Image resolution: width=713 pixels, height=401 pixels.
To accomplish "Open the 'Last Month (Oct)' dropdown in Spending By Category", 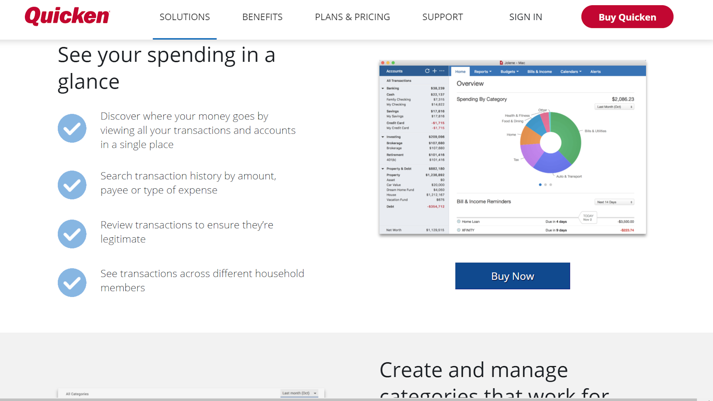I will pyautogui.click(x=614, y=107).
